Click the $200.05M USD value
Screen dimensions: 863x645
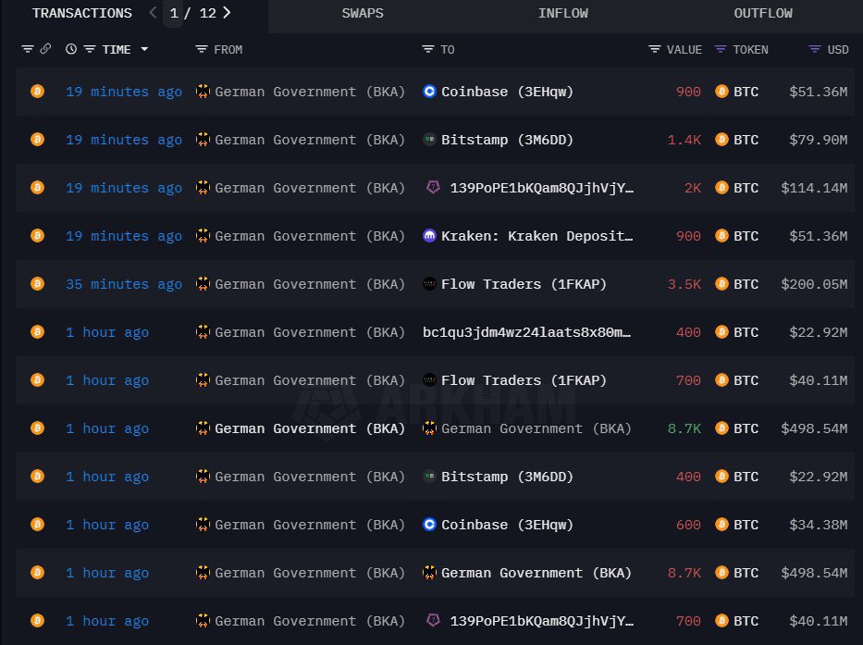tap(814, 284)
